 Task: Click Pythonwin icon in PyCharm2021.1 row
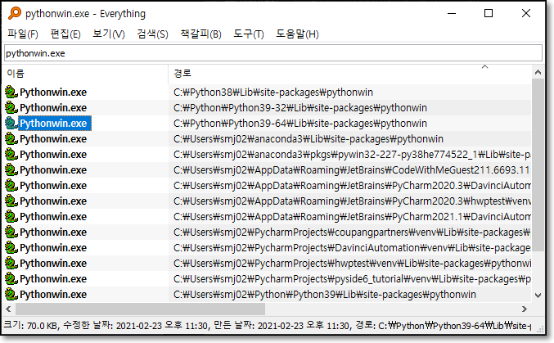click(x=11, y=216)
